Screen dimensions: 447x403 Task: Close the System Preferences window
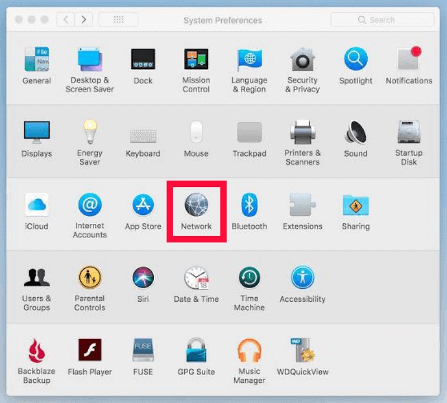(19, 20)
